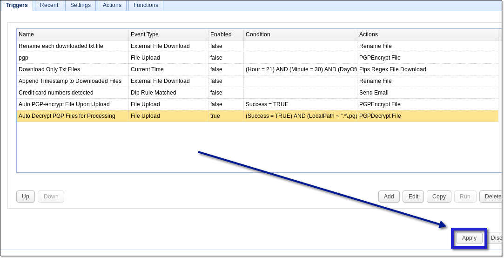504x258 pixels.
Task: Switch to the Functions tab
Action: click(x=145, y=5)
